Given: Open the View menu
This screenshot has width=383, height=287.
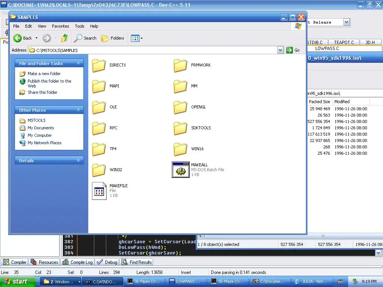Looking at the screenshot, I should [42, 26].
